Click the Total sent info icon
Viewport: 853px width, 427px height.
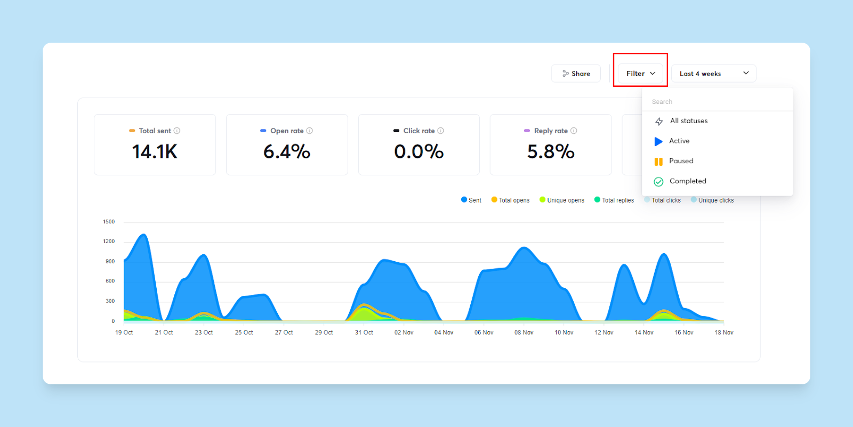click(177, 131)
